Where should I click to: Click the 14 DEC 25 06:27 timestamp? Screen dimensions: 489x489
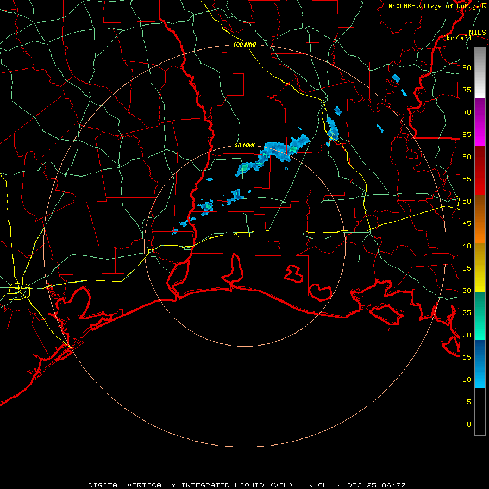click(x=368, y=485)
